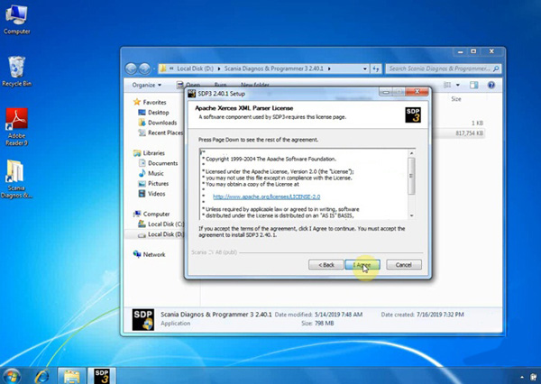Select Local Disk (D:) in navigation pane
Screen dimensions: 541x384
click(160, 234)
